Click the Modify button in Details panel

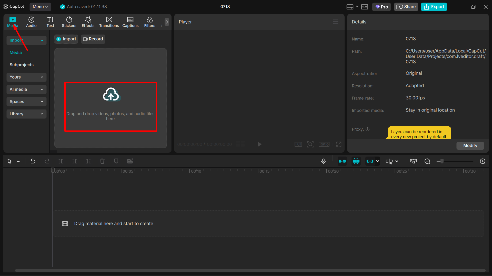(x=470, y=146)
